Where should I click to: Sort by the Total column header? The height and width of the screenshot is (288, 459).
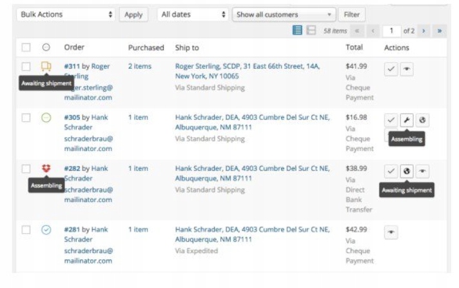point(354,47)
